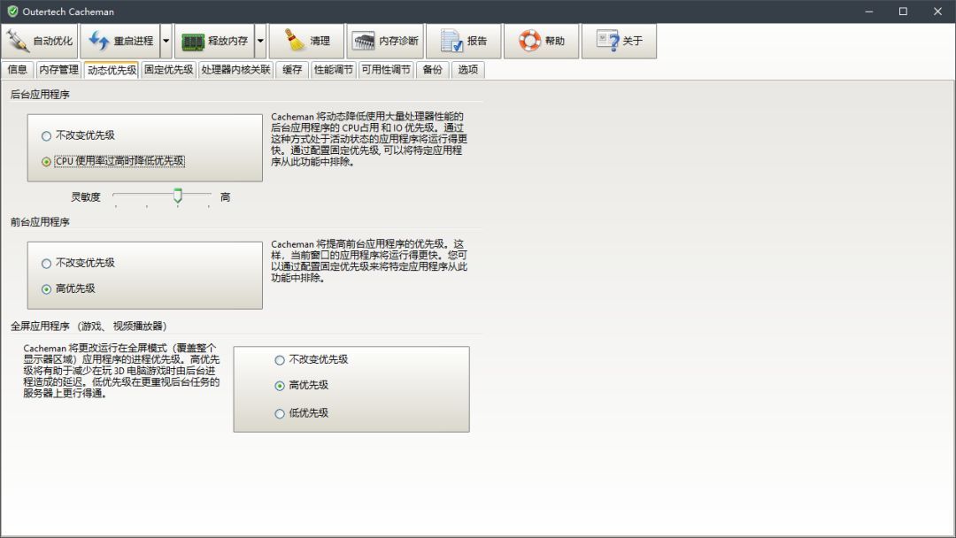Click the 内存诊断 RAM icon

[x=364, y=42]
